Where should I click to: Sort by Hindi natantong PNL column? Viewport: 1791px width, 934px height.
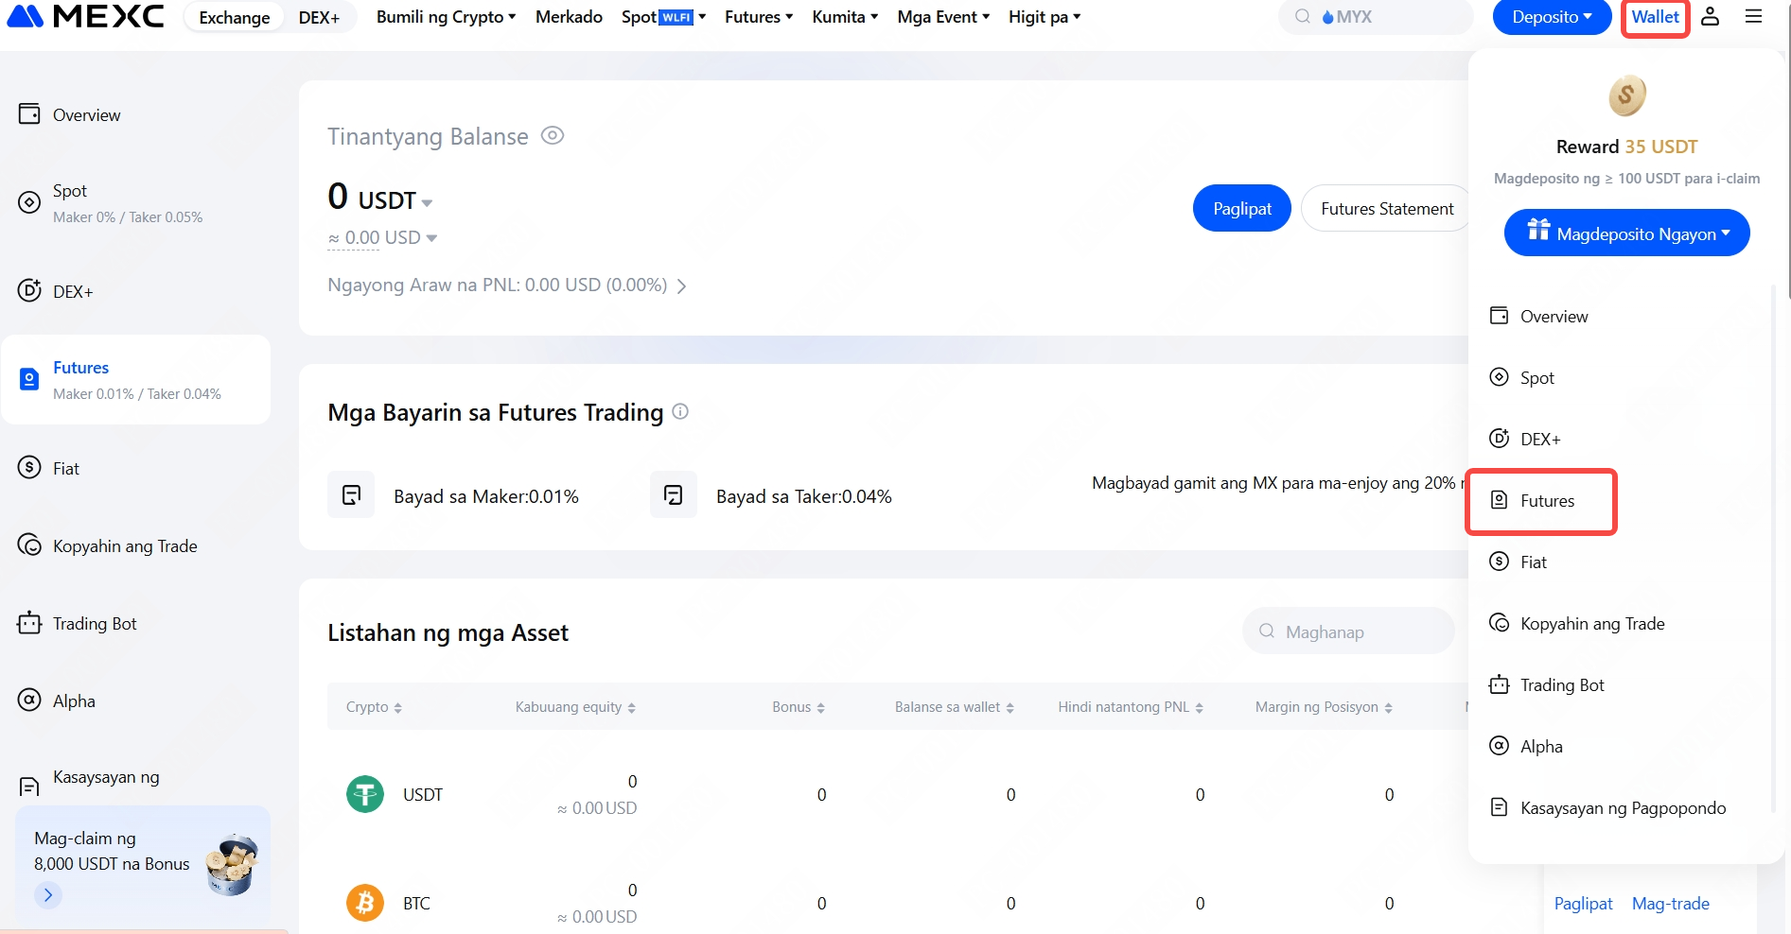pyautogui.click(x=1130, y=706)
